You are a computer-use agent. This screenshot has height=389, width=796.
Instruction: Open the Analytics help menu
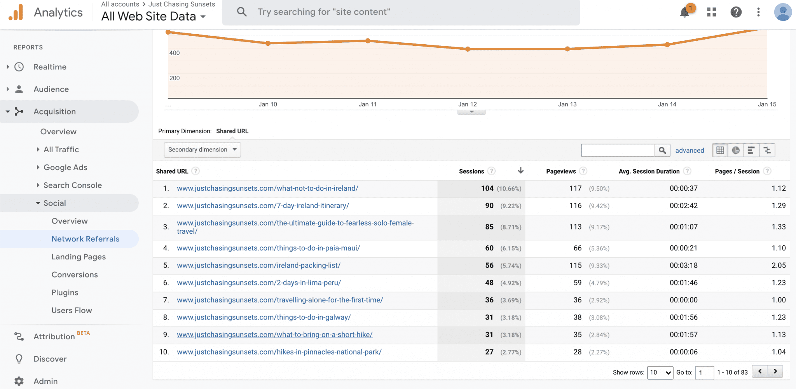pos(736,12)
